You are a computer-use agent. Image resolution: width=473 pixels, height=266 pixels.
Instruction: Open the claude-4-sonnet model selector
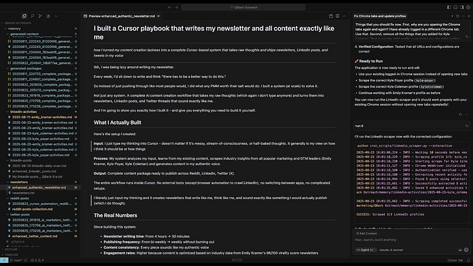tap(391, 250)
